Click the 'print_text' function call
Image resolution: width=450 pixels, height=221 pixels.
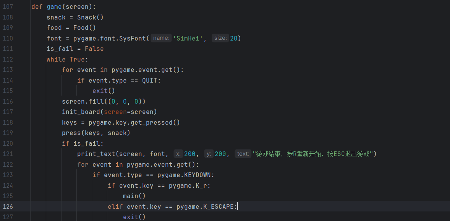96,154
